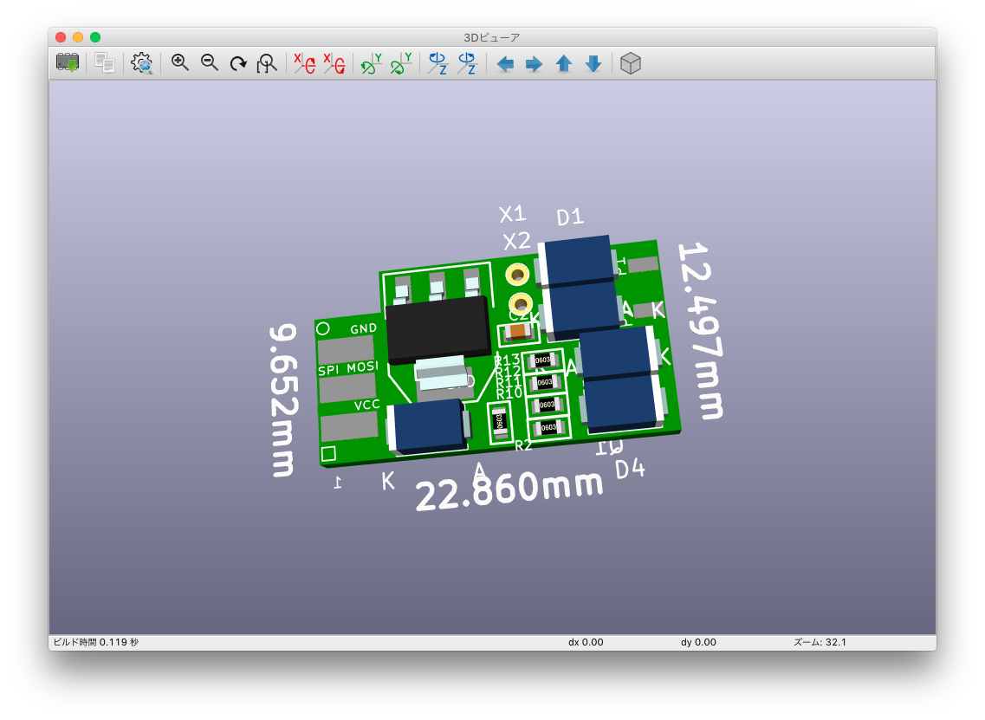Click the "VCC" silkscreen label
The image size is (985, 720).
click(x=366, y=405)
